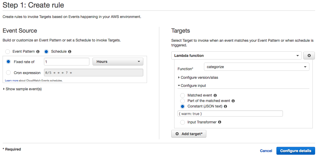Click the Configure details button
Viewport: 318px width, 162px height.
296,151
